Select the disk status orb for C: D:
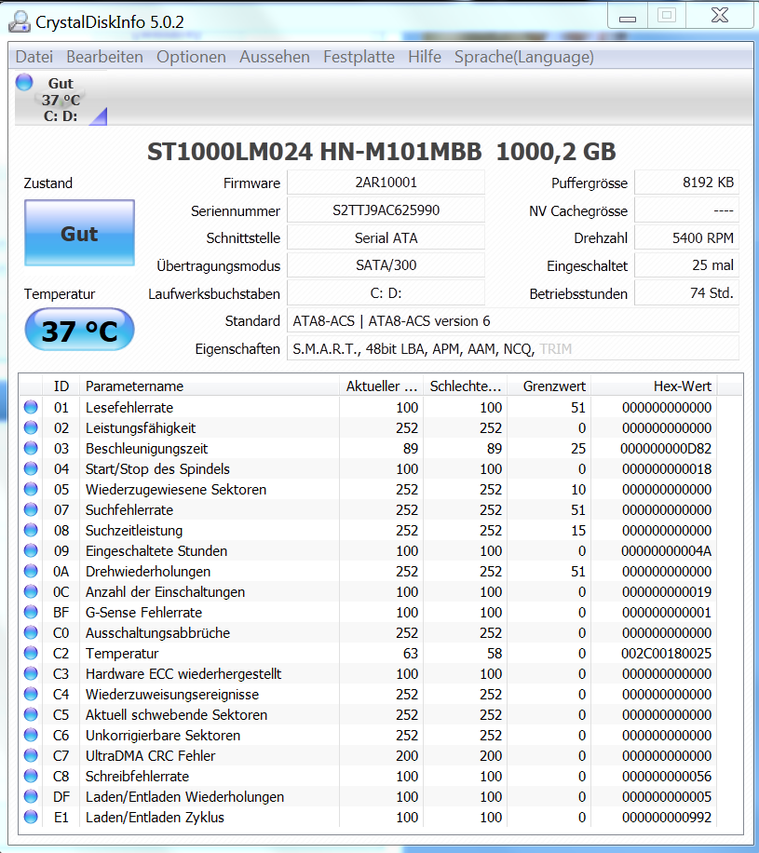 coord(24,83)
